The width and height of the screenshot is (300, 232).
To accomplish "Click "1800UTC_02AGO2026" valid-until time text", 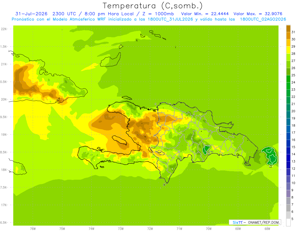I will pyautogui.click(x=263, y=19).
